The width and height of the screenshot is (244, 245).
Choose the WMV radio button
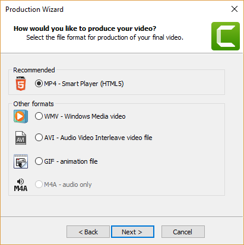(39, 116)
